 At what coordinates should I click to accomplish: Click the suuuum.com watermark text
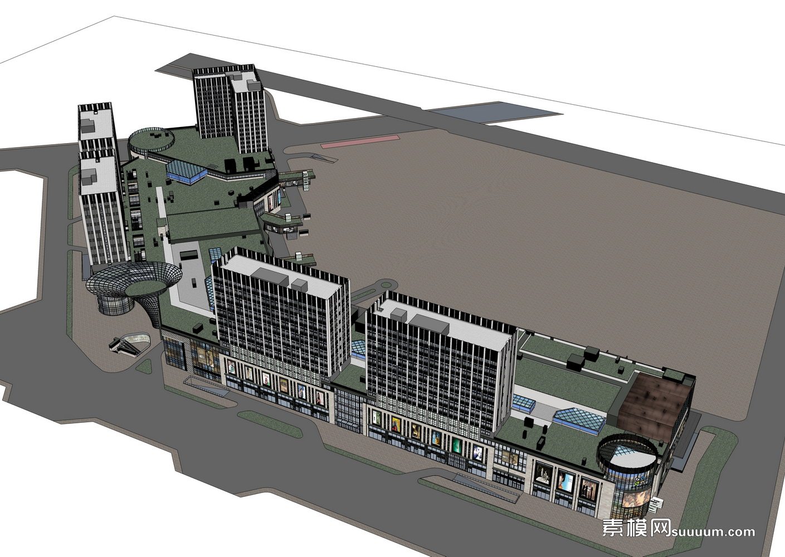coord(715,532)
